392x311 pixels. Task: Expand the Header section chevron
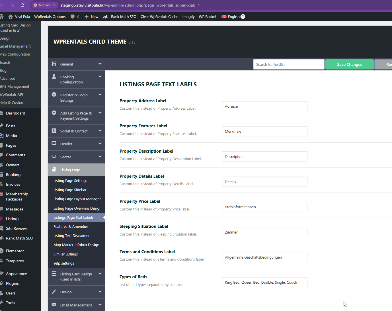100,144
